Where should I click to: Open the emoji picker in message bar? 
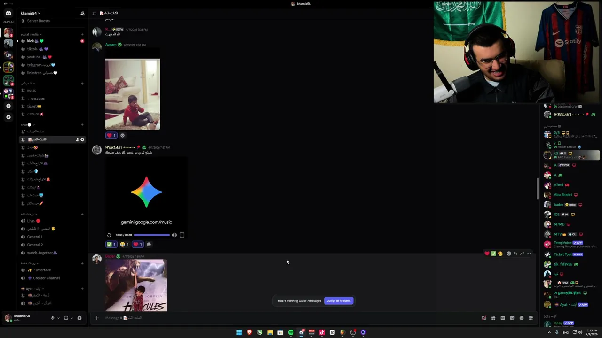tap(522, 318)
